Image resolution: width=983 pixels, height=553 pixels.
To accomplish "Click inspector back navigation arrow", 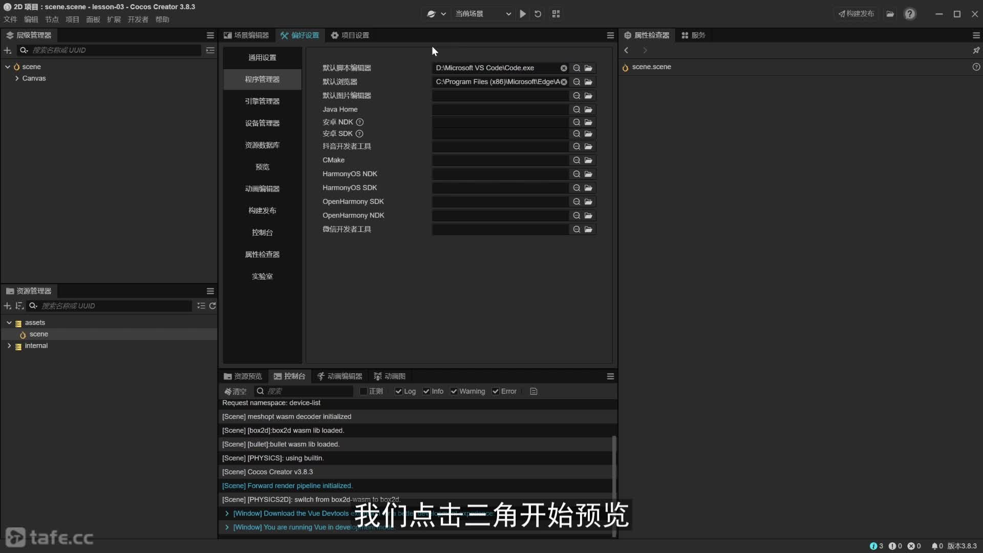I will point(626,50).
